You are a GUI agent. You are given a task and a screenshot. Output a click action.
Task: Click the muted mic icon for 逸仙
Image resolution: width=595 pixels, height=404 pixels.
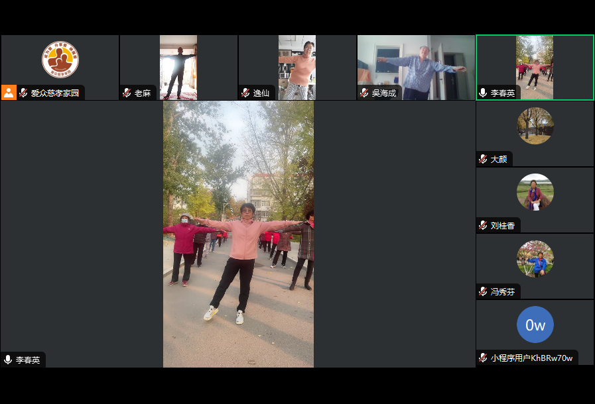tap(245, 93)
